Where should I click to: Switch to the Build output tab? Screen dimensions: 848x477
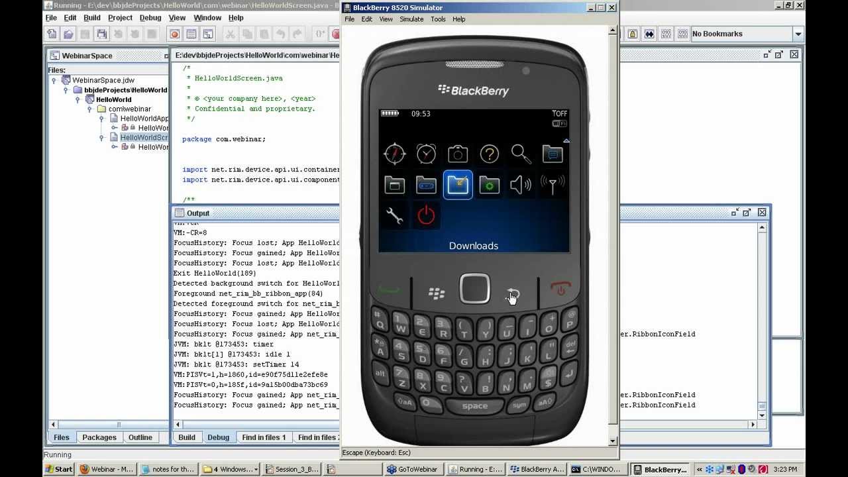(x=187, y=437)
